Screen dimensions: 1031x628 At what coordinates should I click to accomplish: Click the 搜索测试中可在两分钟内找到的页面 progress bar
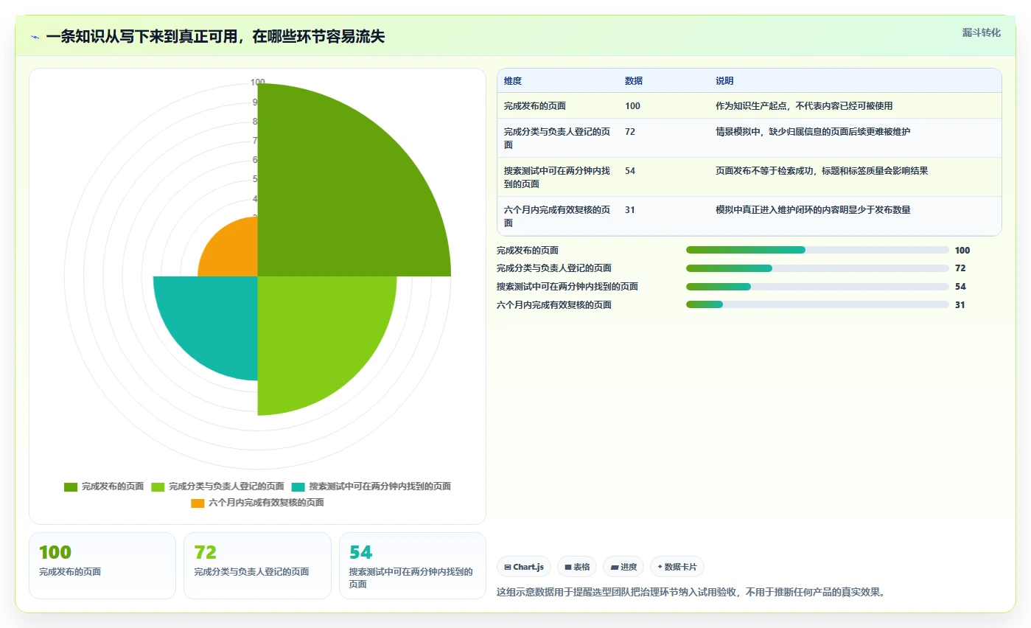(817, 287)
